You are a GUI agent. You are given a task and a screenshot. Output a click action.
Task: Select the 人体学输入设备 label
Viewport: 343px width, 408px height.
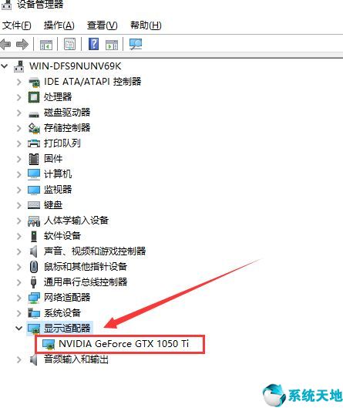click(x=76, y=221)
